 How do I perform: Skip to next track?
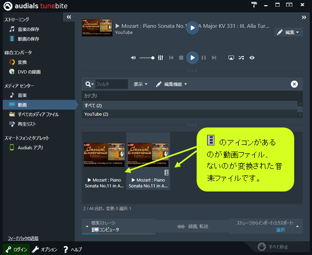[x=214, y=58]
